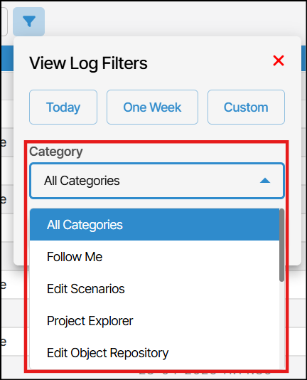Choose the One Week time range
Screen dimensions: 307x380
point(152,107)
